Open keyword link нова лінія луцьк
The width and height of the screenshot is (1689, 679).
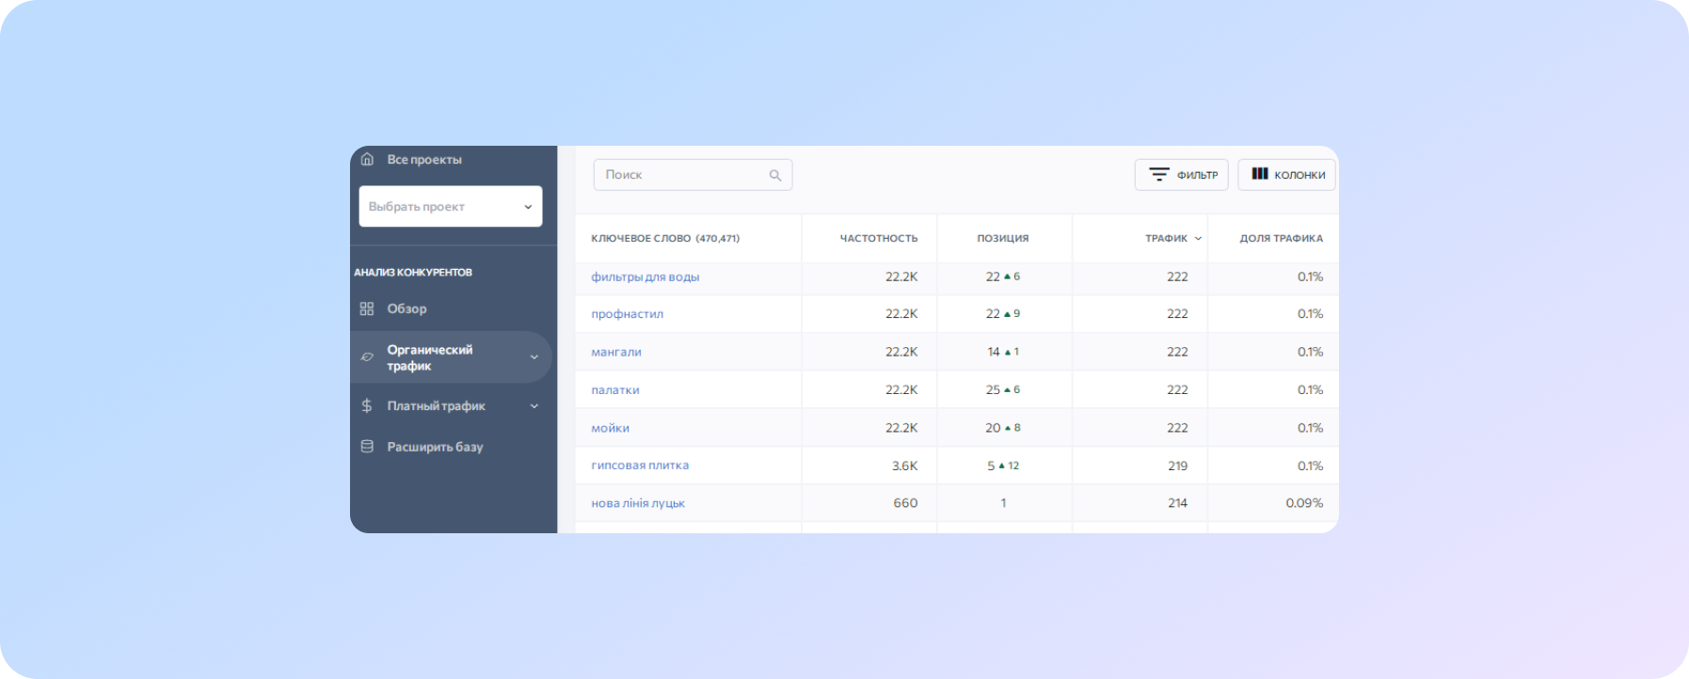[638, 503]
